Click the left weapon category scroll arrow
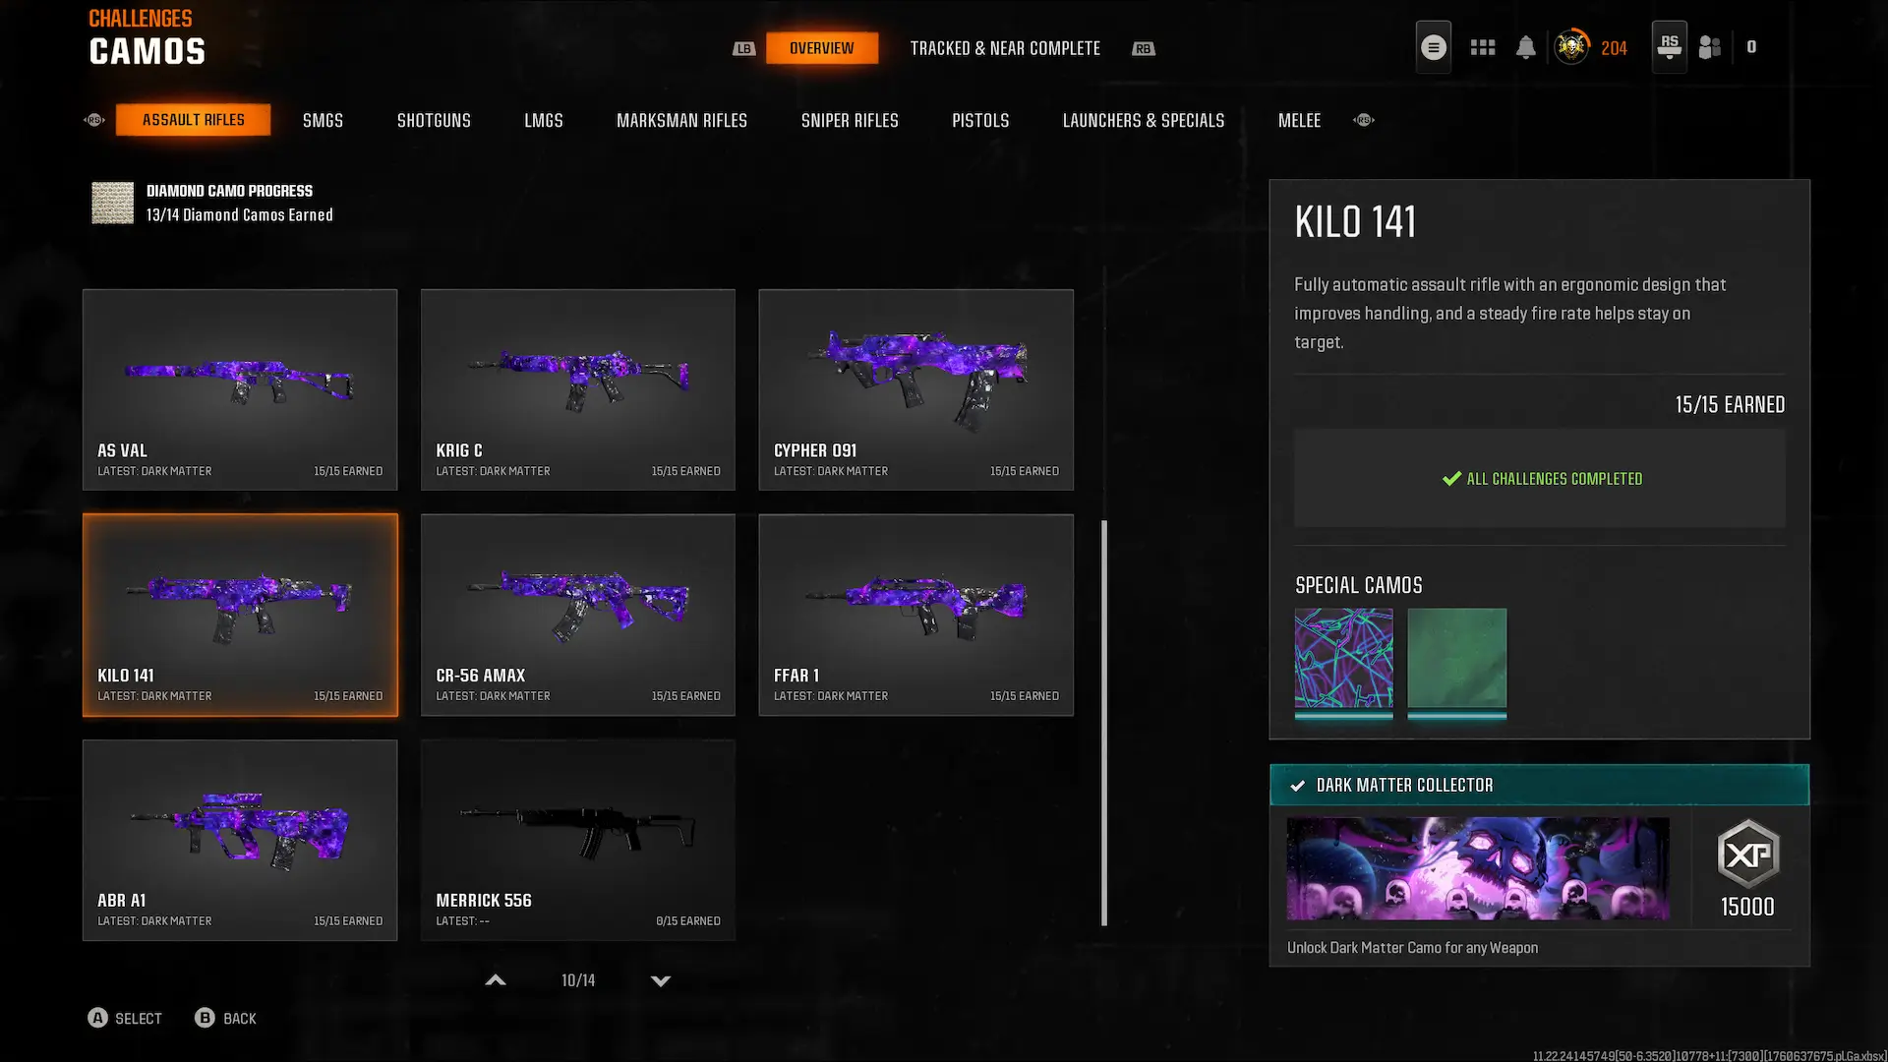 94,120
